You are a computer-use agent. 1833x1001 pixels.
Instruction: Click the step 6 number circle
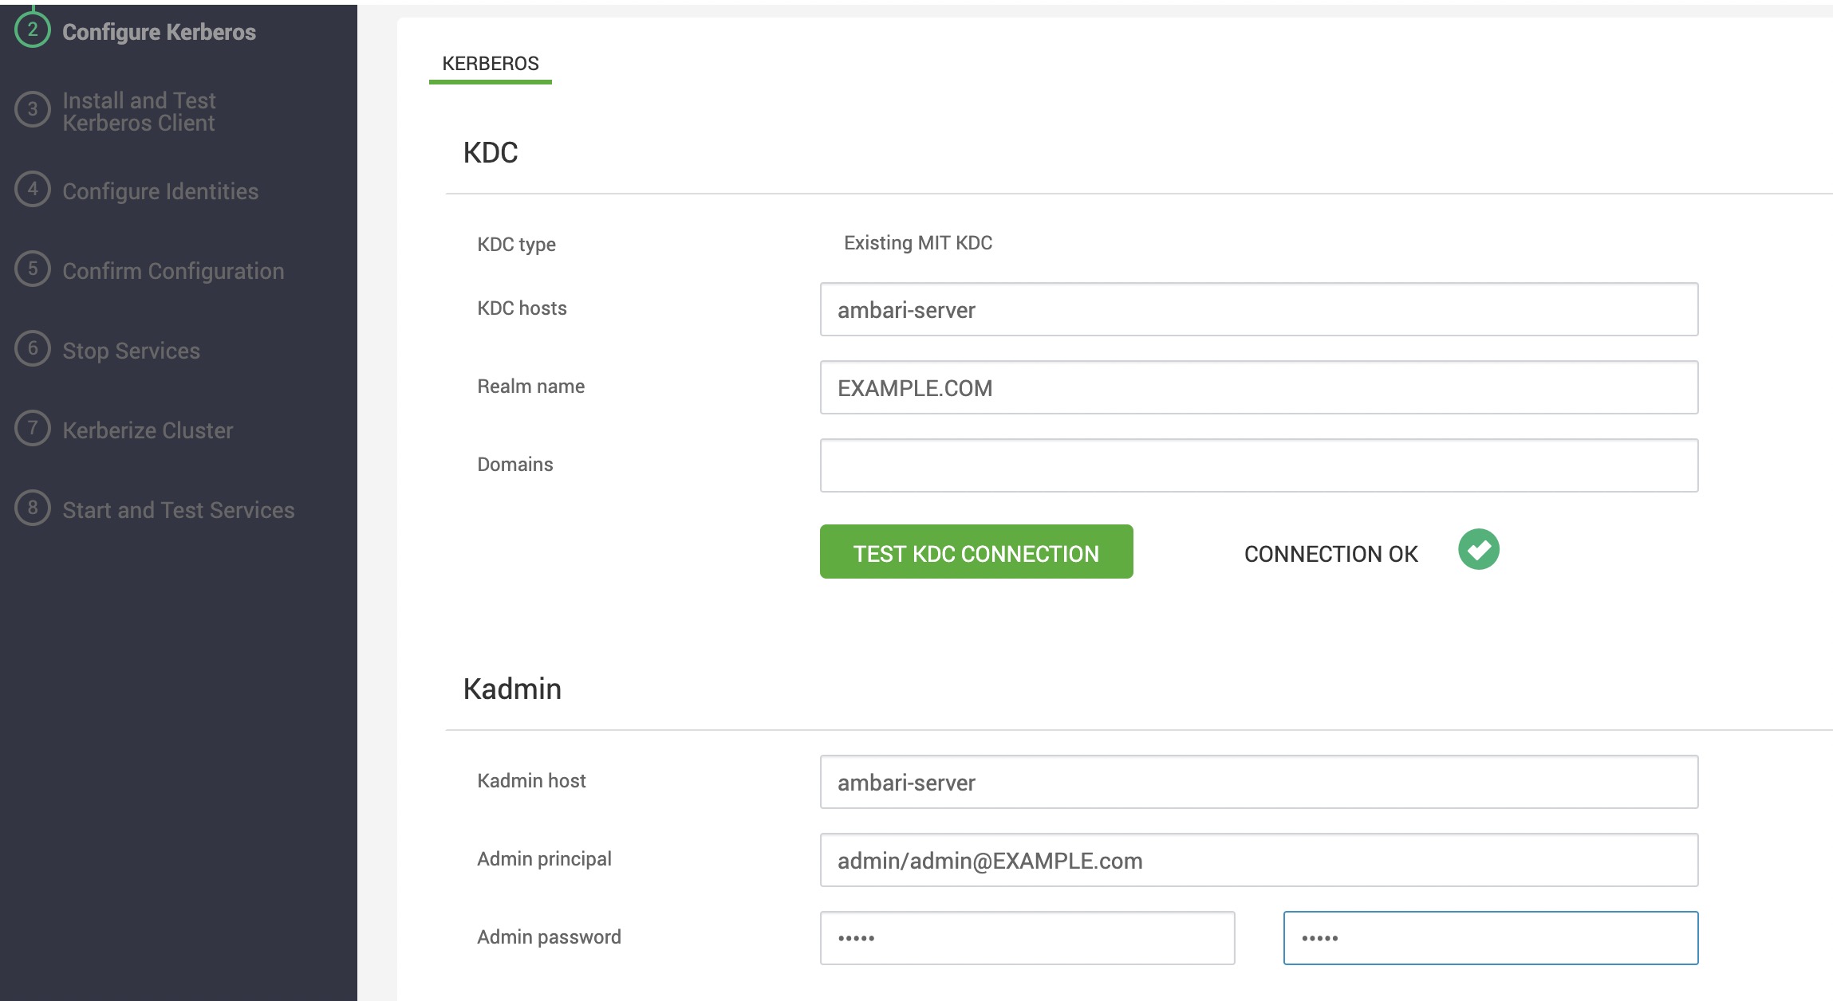pos(32,349)
